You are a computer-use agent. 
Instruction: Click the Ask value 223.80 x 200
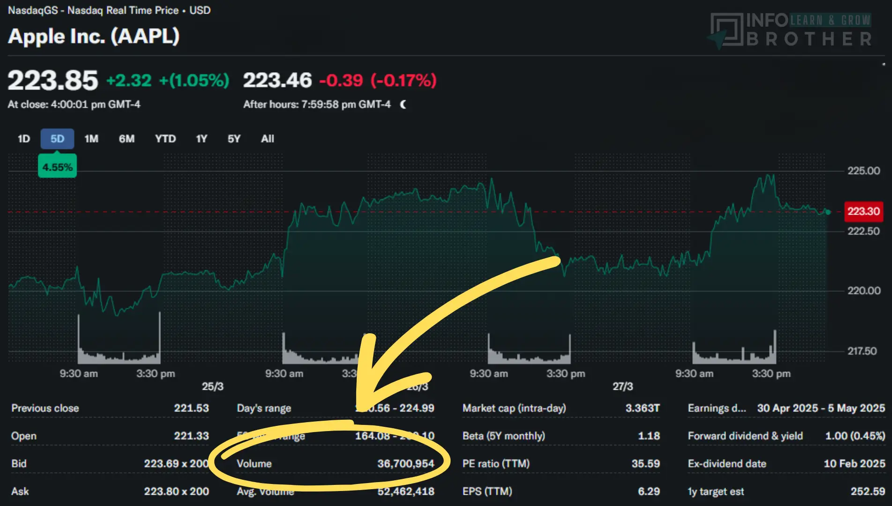pyautogui.click(x=176, y=491)
